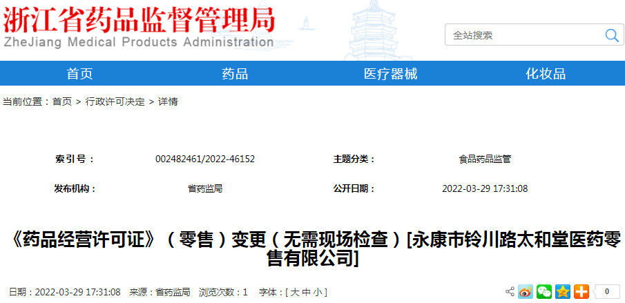The width and height of the screenshot is (625, 303).
Task: Click the 发布机构 label
Action: [x=75, y=188]
